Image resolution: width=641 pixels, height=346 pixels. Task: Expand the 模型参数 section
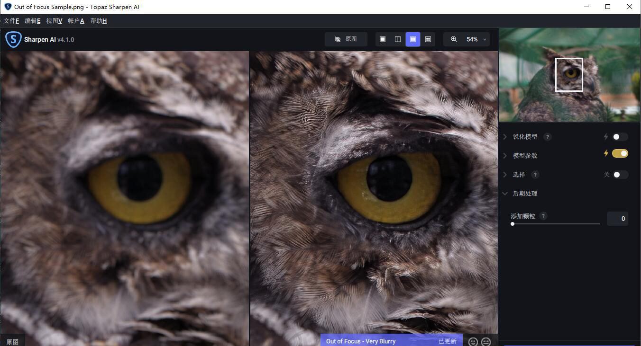click(x=505, y=156)
